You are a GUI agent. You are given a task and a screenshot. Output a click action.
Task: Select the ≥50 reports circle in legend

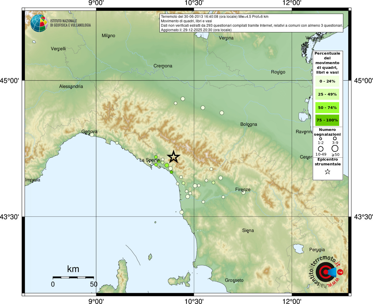pyautogui.click(x=335, y=148)
